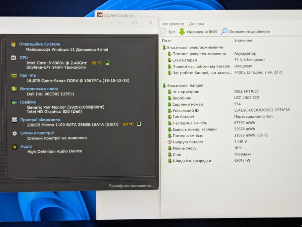Click the 238GB Micron 1100 SATA text
The width and height of the screenshot is (302, 227).
[x=73, y=125]
